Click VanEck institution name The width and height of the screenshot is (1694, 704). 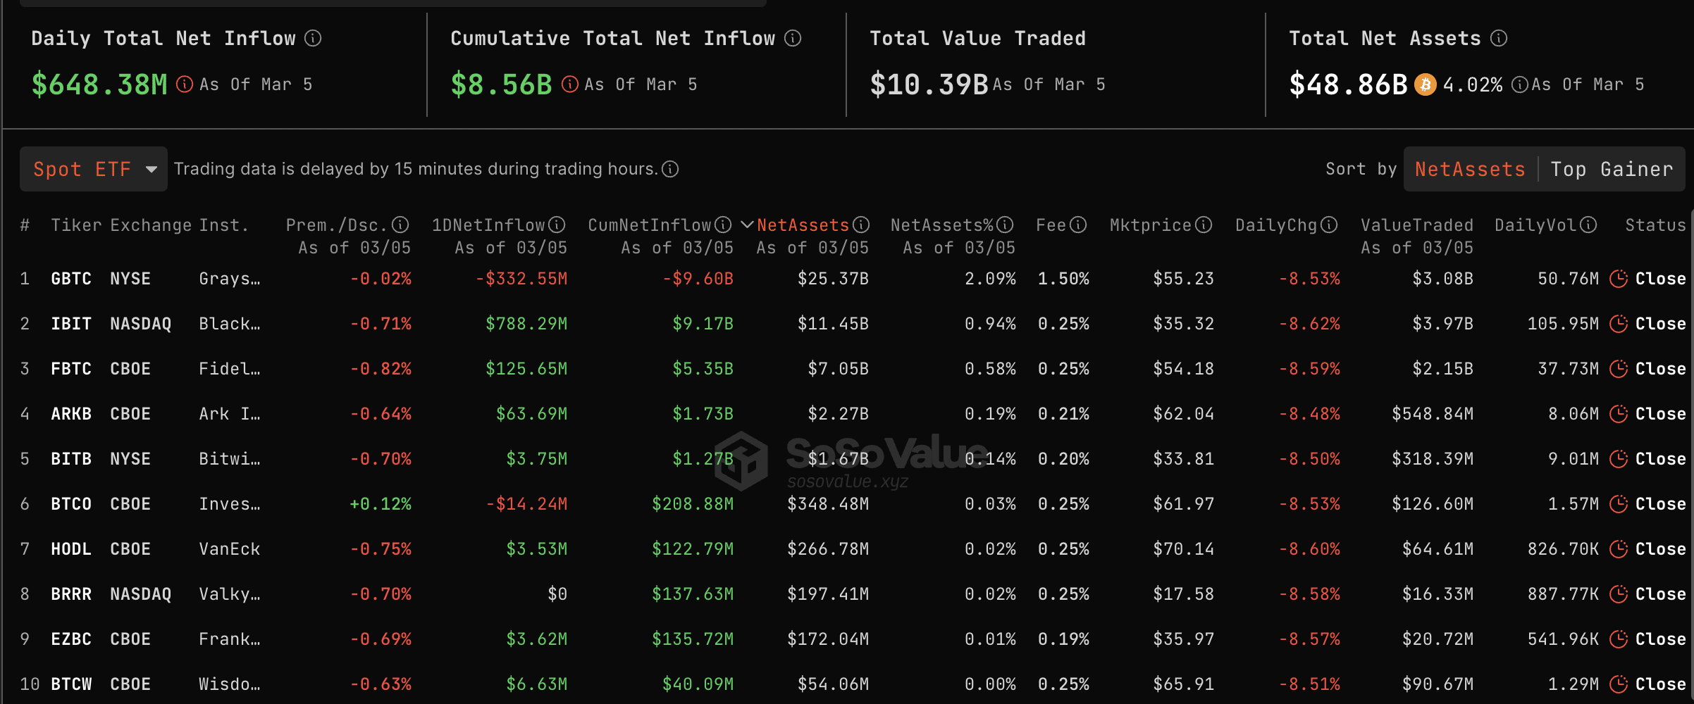[x=230, y=549]
